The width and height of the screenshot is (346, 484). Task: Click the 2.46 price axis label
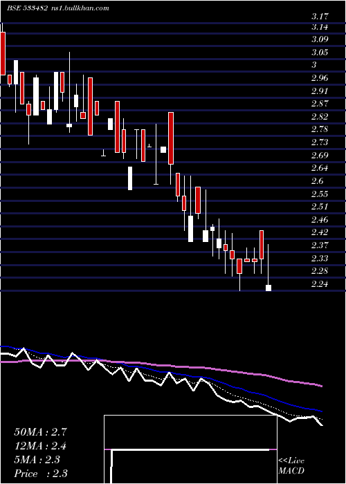tap(320, 220)
